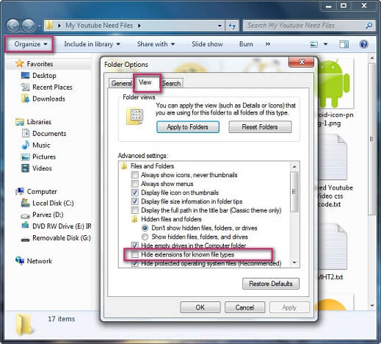Open the Organize menu
The width and height of the screenshot is (381, 344).
pyautogui.click(x=31, y=44)
